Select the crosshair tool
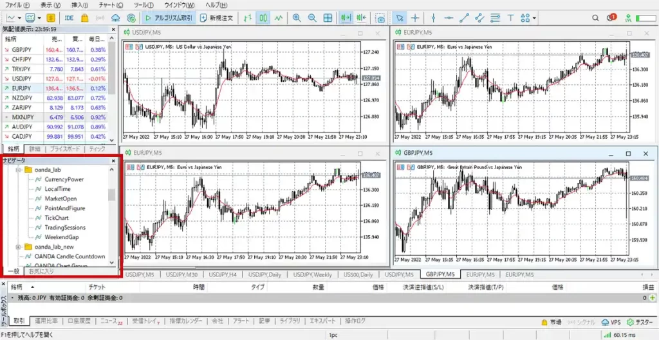The image size is (659, 340). tap(415, 18)
